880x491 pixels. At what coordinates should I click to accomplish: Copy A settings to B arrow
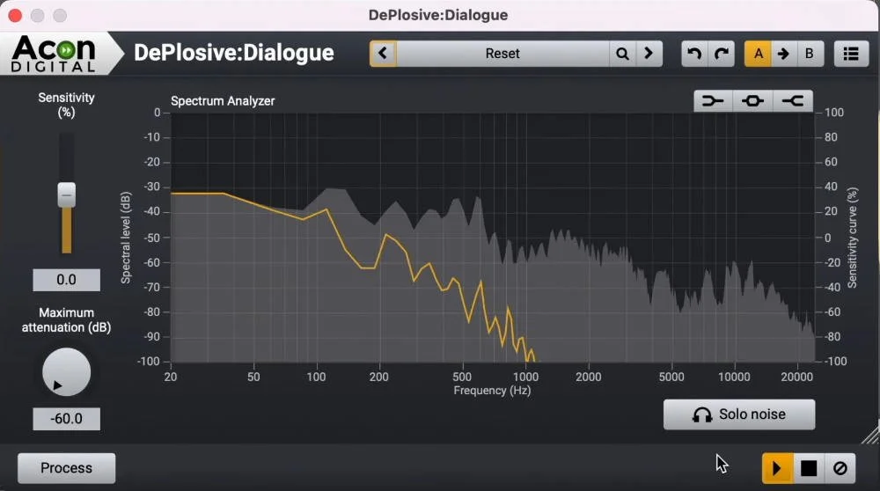pyautogui.click(x=783, y=54)
